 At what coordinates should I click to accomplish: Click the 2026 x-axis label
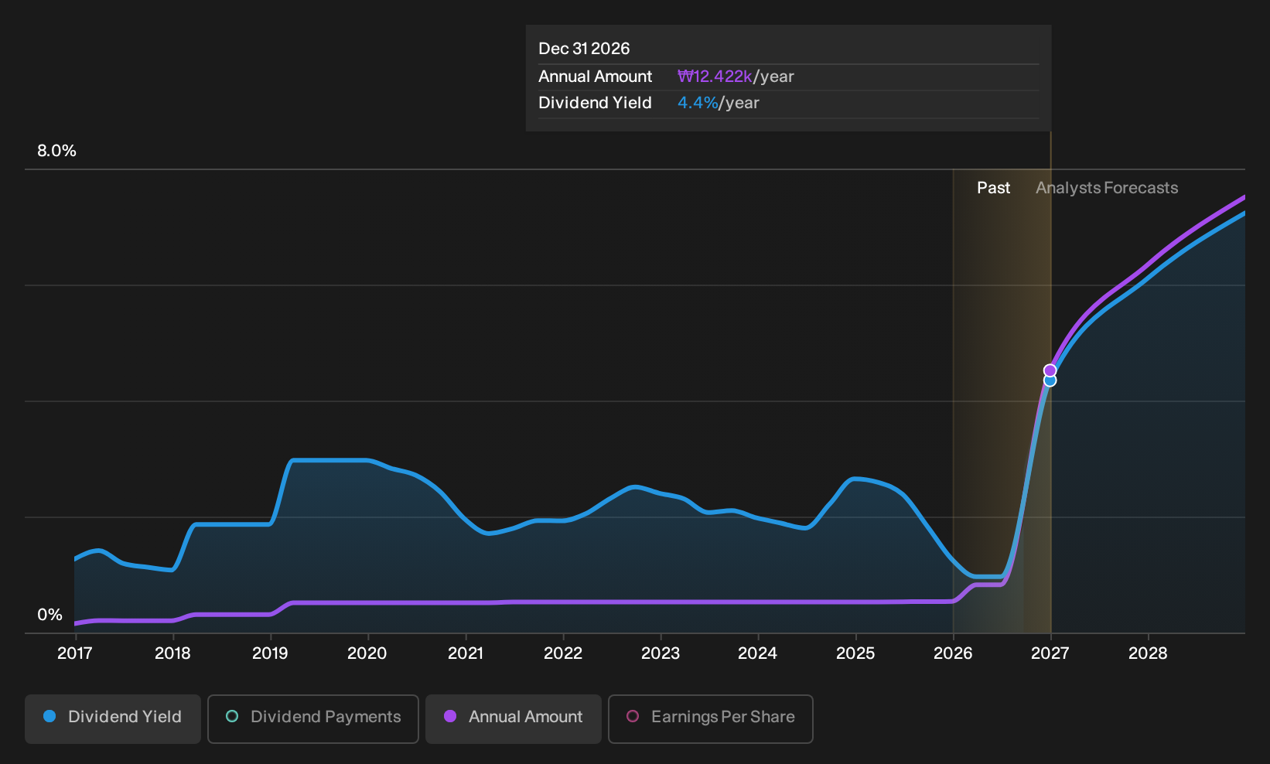pyautogui.click(x=953, y=653)
